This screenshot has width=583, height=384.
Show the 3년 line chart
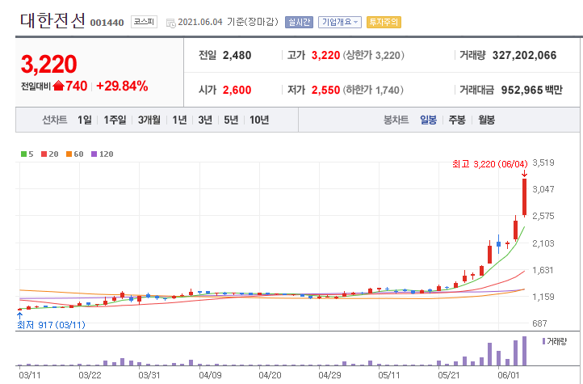tap(205, 120)
